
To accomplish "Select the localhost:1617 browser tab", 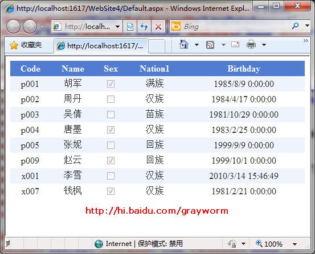I will (101, 46).
